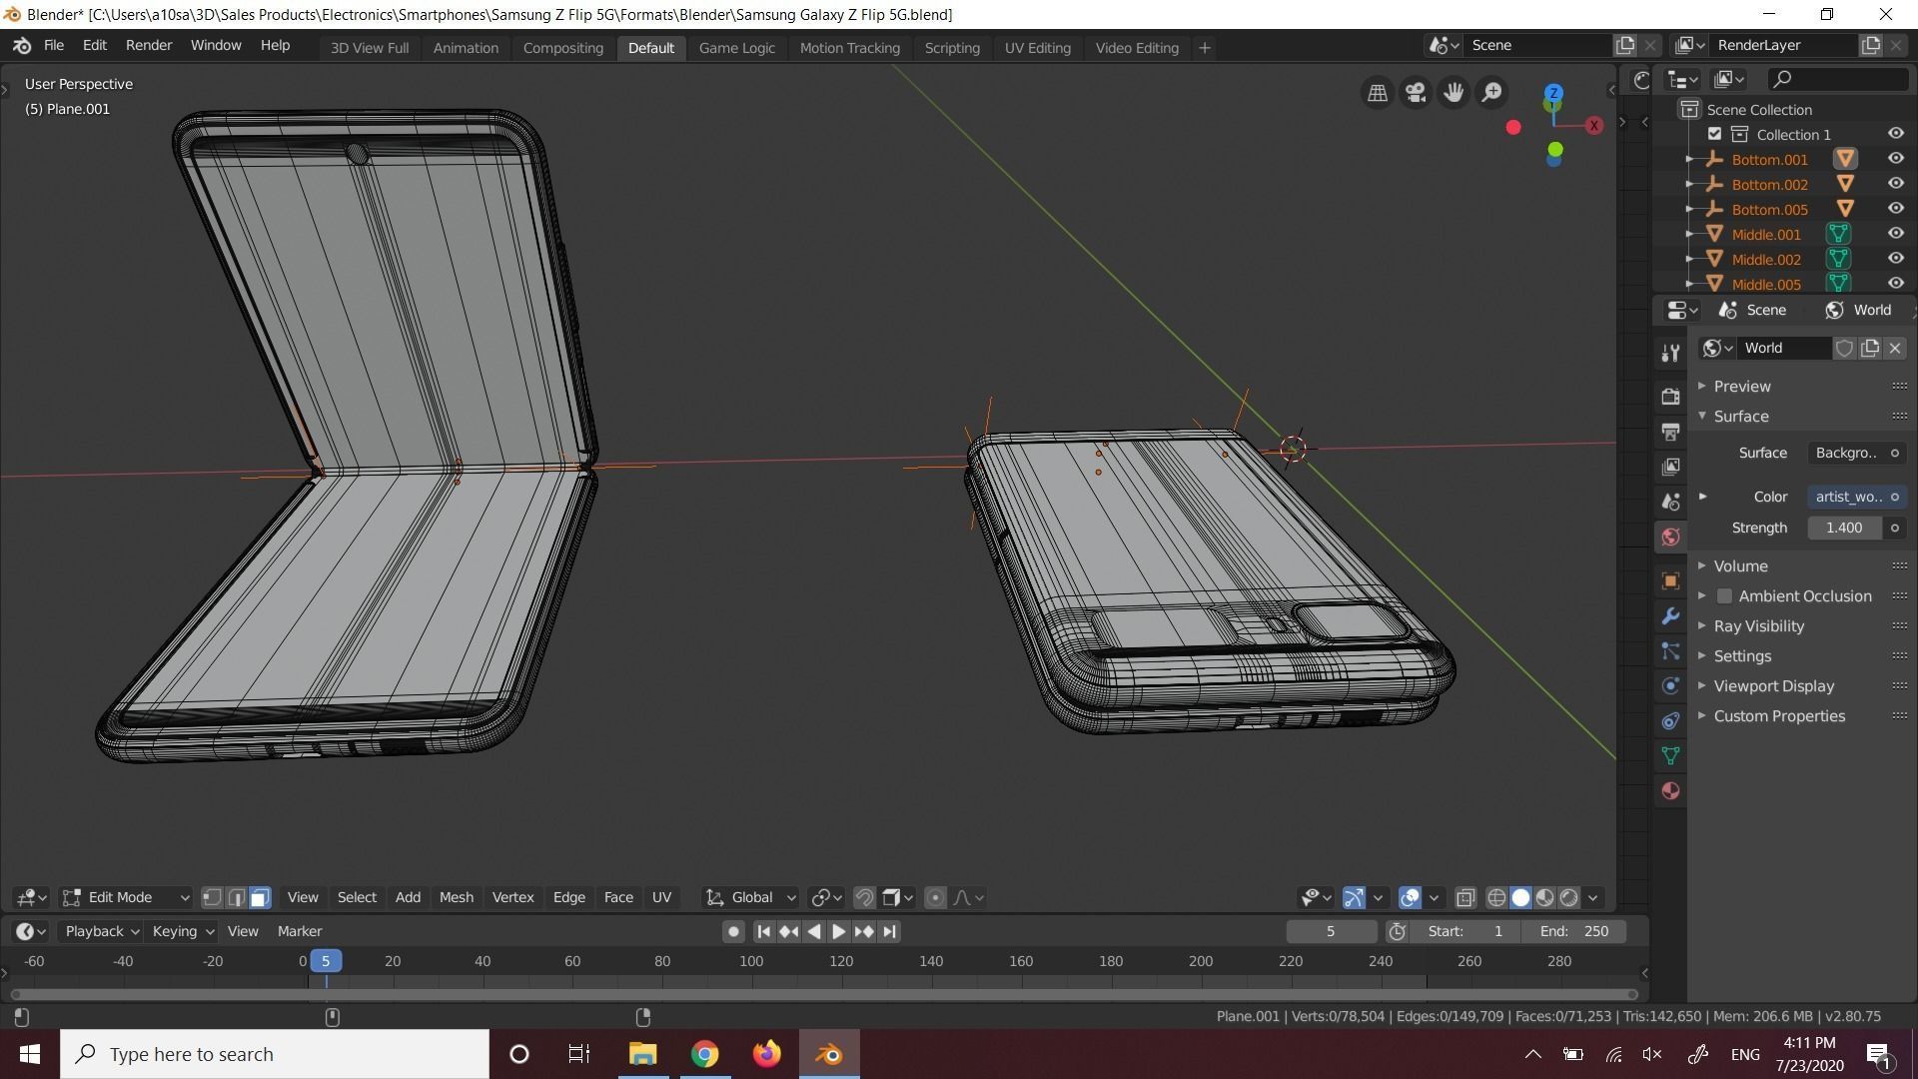Open the File menu
Viewport: 1918px width, 1079px height.
(x=53, y=46)
